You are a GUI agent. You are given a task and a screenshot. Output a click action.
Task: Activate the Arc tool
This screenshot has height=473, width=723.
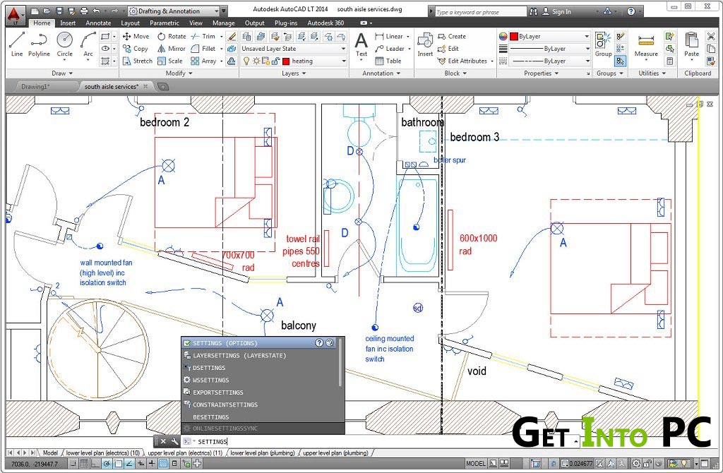point(88,44)
